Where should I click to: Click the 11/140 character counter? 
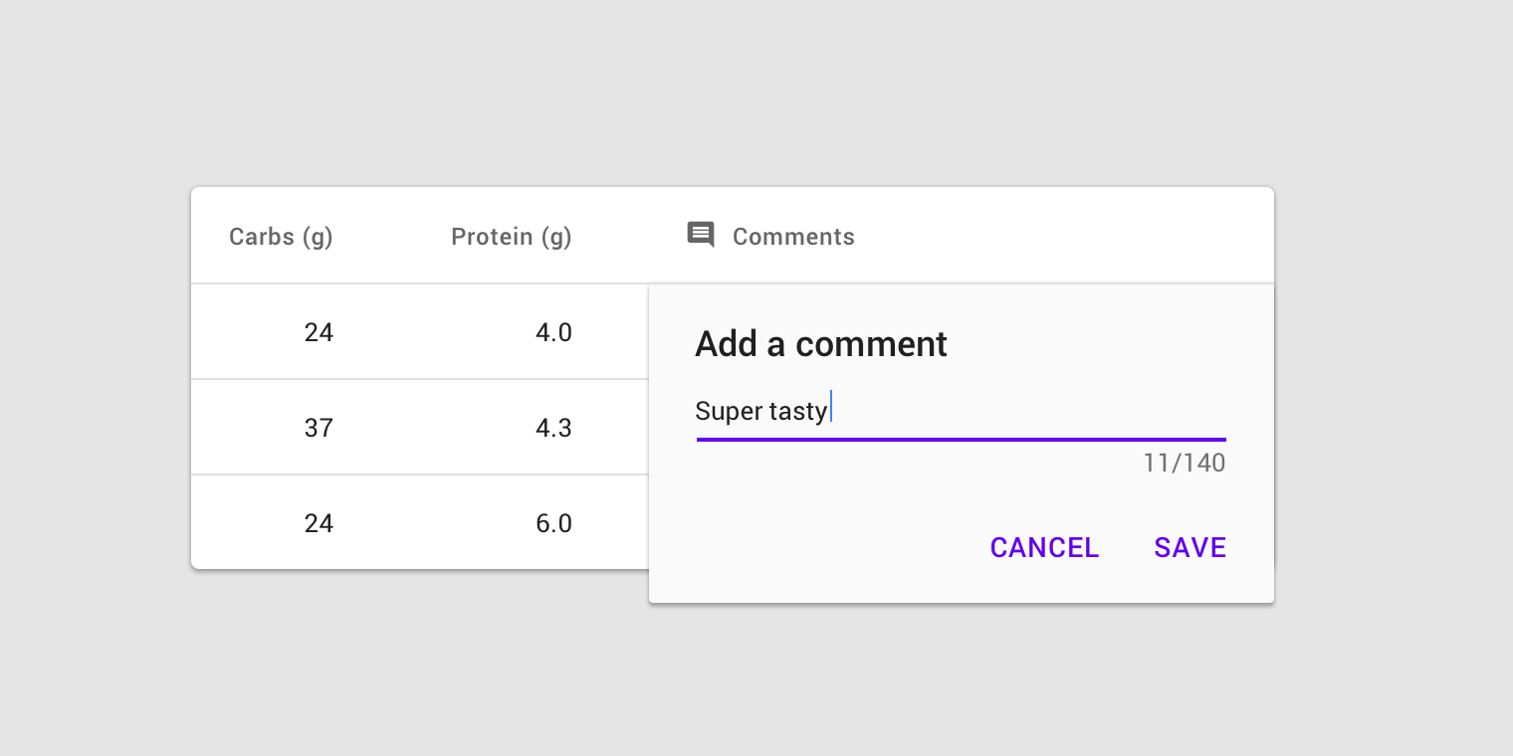1185,464
